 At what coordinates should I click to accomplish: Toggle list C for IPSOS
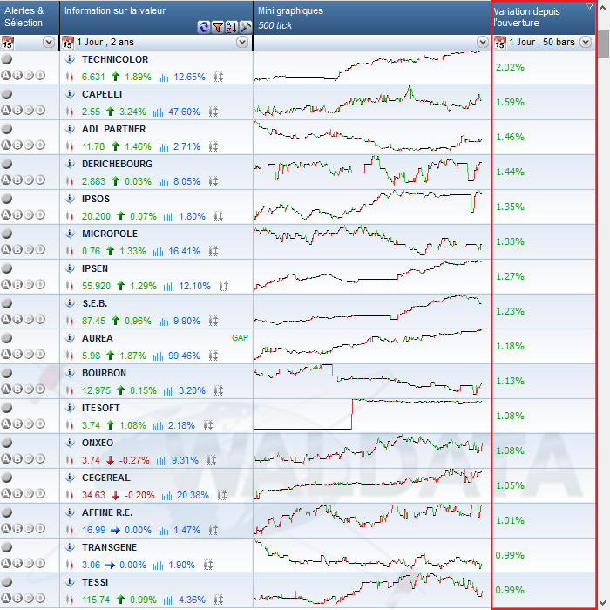[x=29, y=214]
